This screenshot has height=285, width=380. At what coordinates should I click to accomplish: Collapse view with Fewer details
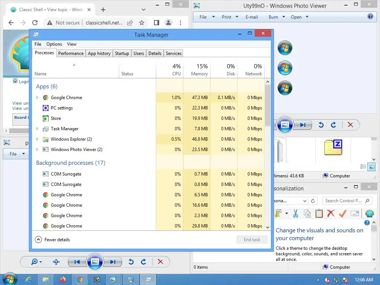tap(52, 240)
